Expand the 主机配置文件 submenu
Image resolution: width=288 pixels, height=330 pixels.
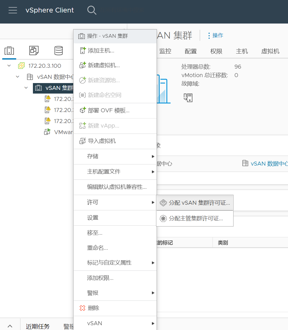coord(115,172)
